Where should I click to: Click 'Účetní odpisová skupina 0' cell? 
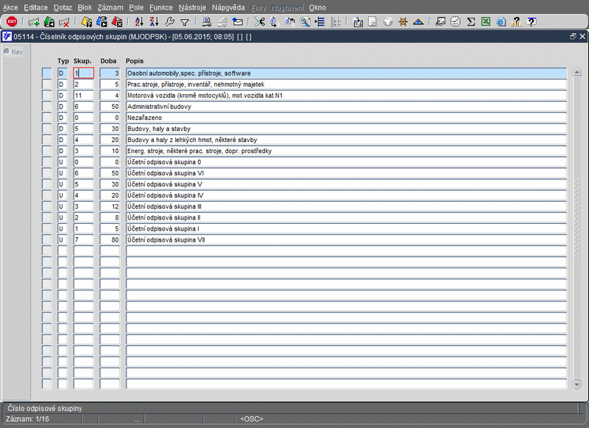click(346, 161)
